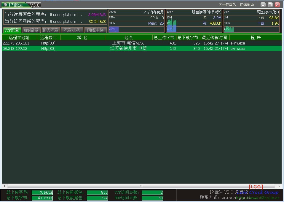This screenshot has height=202, width=284.
Task: Click disk speed value 3.93M B/S
Action: [x=97, y=15]
